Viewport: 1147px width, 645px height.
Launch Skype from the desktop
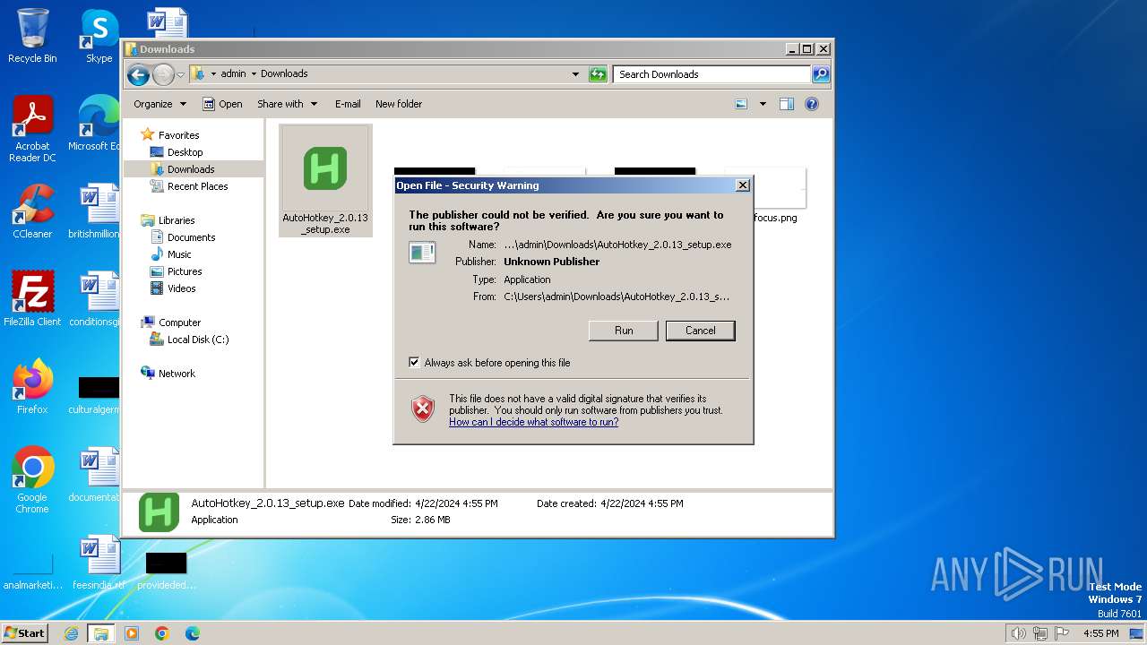(99, 36)
